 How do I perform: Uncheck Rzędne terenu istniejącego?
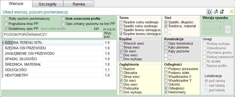click(121, 34)
